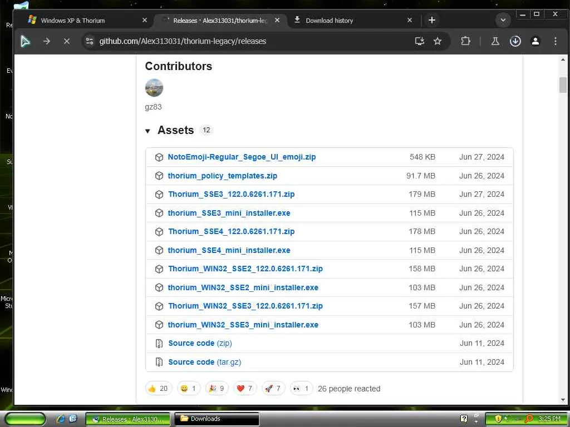Download thorium_WIN32_SSE3_mini_installer.exe
Screen dimensions: 570x427
pos(243,325)
